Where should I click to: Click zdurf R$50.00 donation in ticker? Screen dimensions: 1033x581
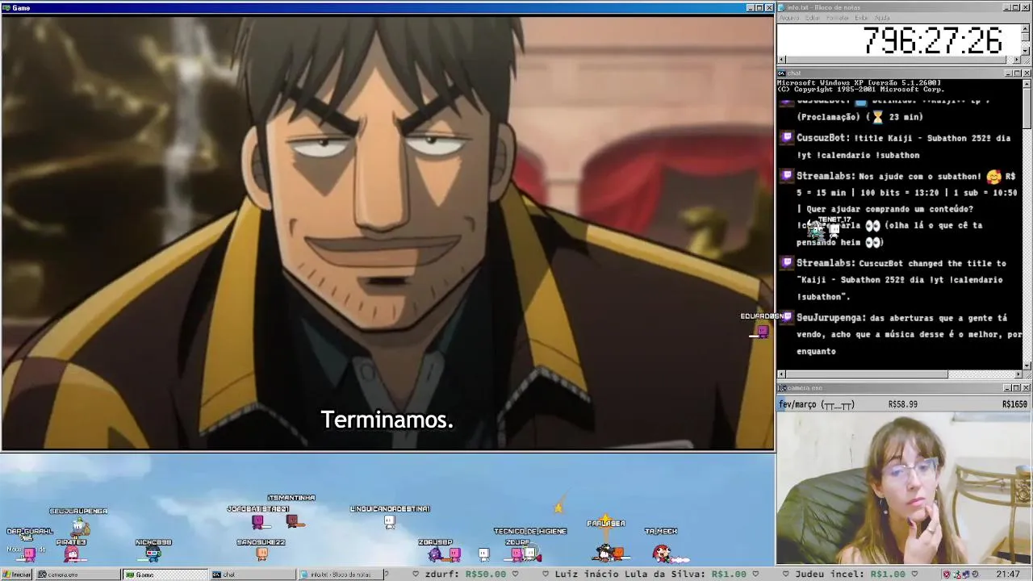pos(466,575)
